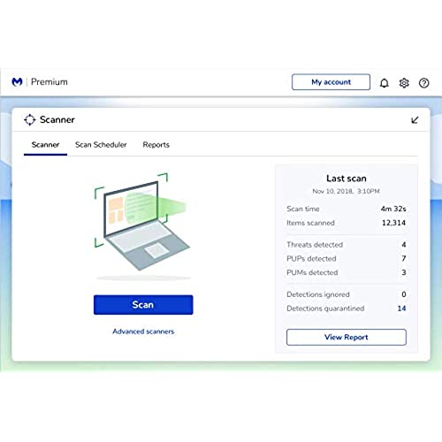Click the Last scan heading
This screenshot has height=442, width=442.
(x=347, y=179)
